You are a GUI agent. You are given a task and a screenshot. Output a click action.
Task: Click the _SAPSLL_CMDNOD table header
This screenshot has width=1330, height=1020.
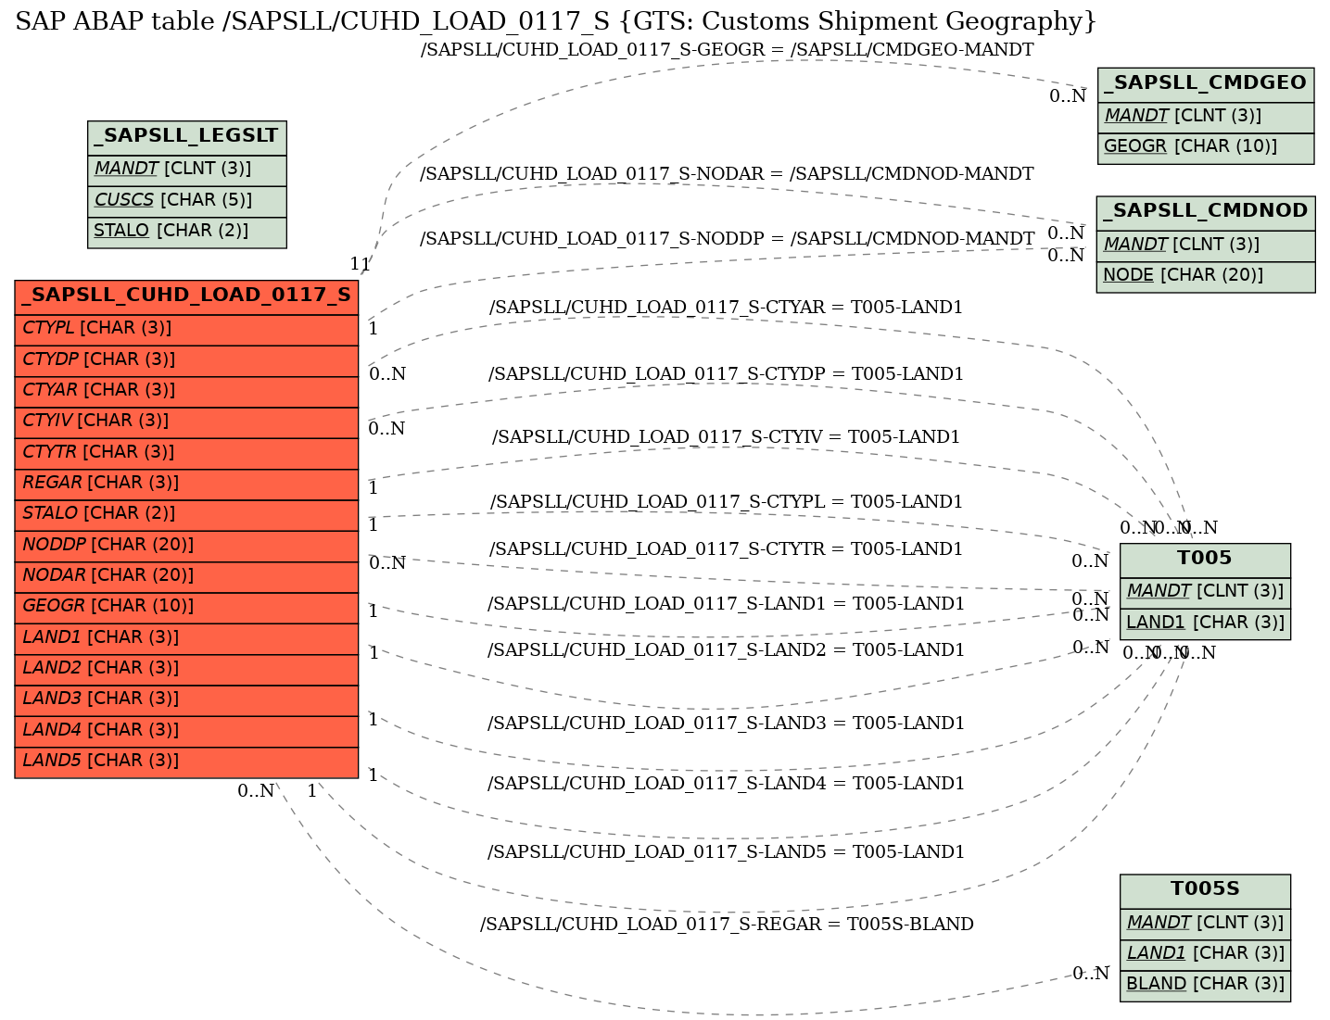[1206, 212]
